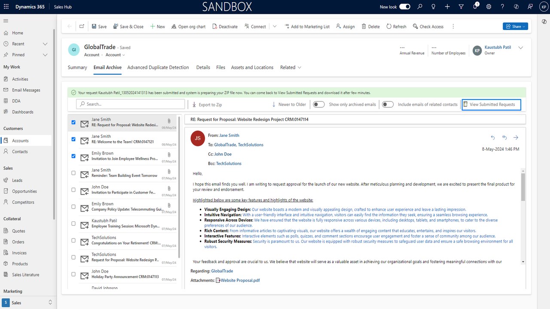This screenshot has width=550, height=309.
Task: Check the Company Policy Update email checkbox
Action: click(73, 207)
